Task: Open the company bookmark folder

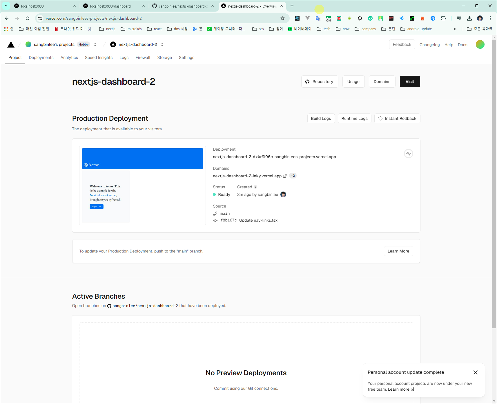Action: coord(365,29)
